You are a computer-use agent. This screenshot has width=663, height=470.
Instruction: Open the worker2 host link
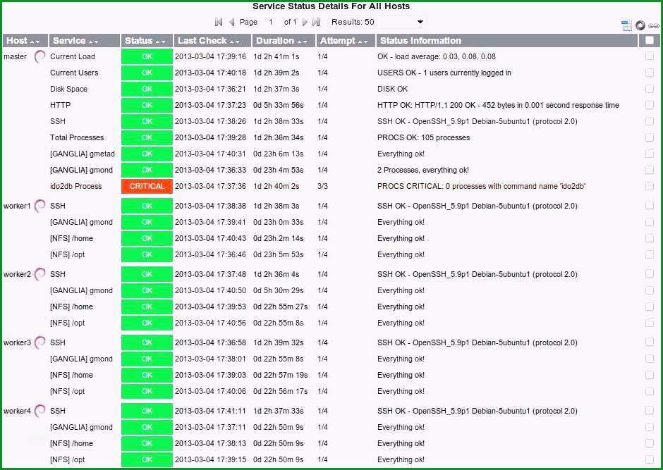17,275
